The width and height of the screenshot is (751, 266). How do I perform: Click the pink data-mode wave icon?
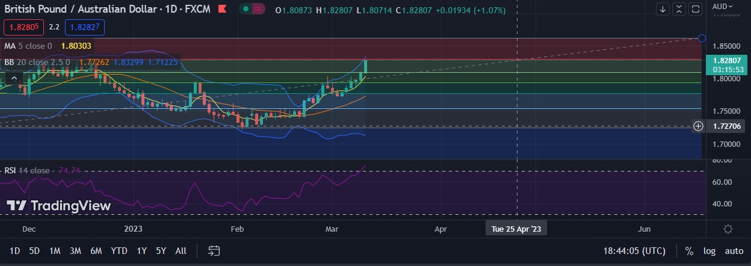259,10
